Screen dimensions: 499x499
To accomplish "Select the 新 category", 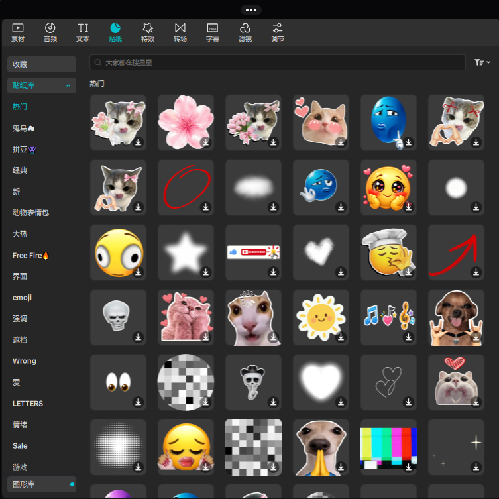I will (16, 192).
